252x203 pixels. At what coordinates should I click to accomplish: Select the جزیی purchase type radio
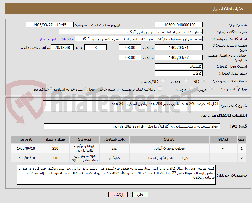tap(212, 89)
